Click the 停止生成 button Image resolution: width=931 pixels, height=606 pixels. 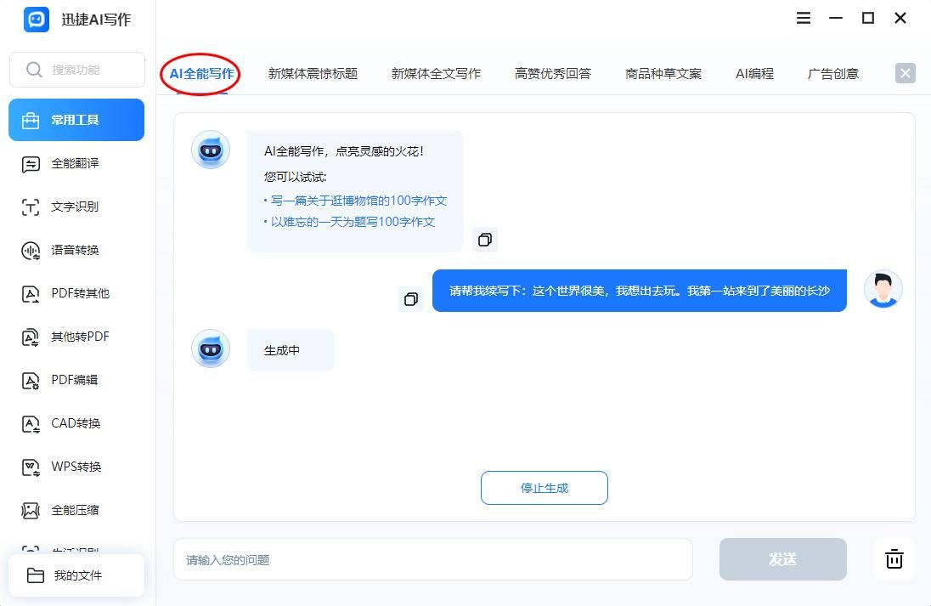(544, 488)
